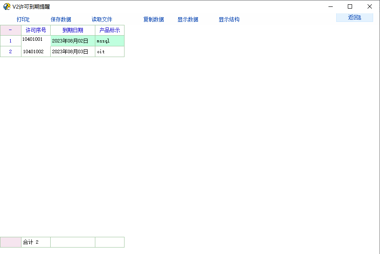The image size is (380, 254).
Task: Collapse table using the minus corner cell
Action: pyautogui.click(x=11, y=30)
